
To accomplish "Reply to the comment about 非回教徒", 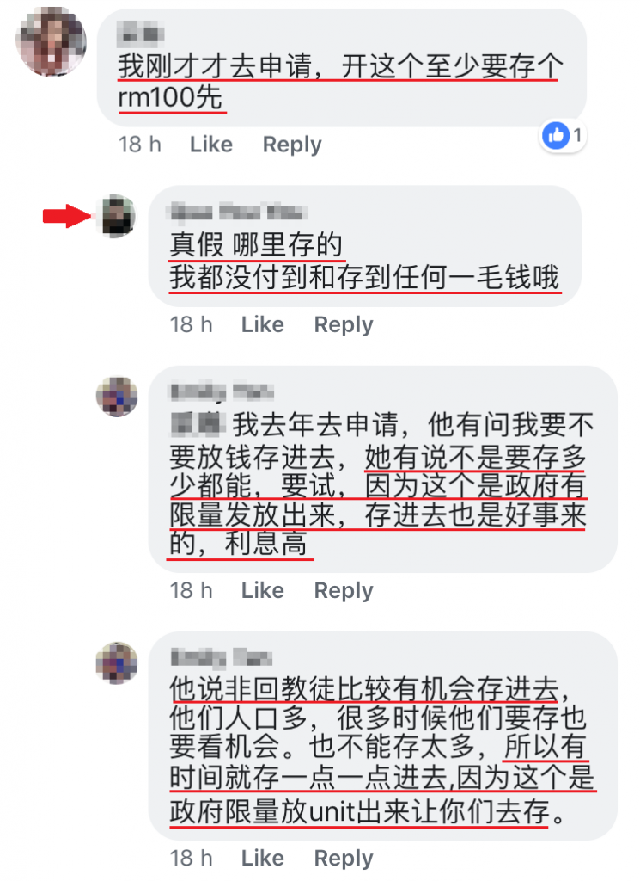I will (x=344, y=858).
